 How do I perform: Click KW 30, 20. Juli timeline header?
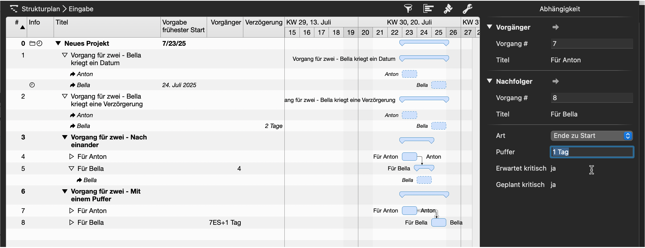coord(409,22)
